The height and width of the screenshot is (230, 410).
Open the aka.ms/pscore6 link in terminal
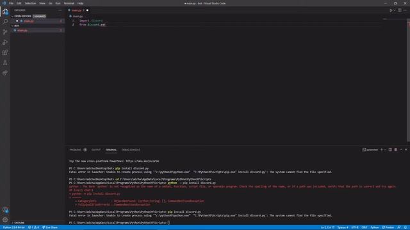pyautogui.click(x=142, y=161)
